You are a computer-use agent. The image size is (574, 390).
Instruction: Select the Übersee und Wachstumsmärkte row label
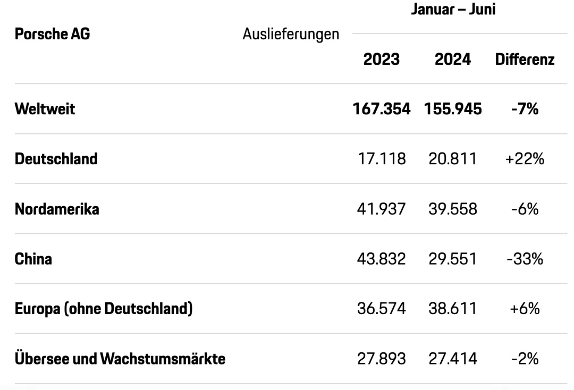click(x=120, y=359)
